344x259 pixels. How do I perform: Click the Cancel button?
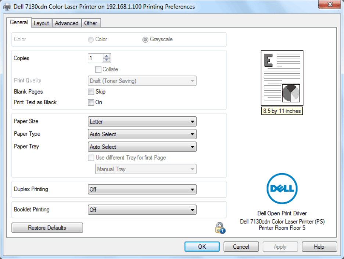coord(241,247)
